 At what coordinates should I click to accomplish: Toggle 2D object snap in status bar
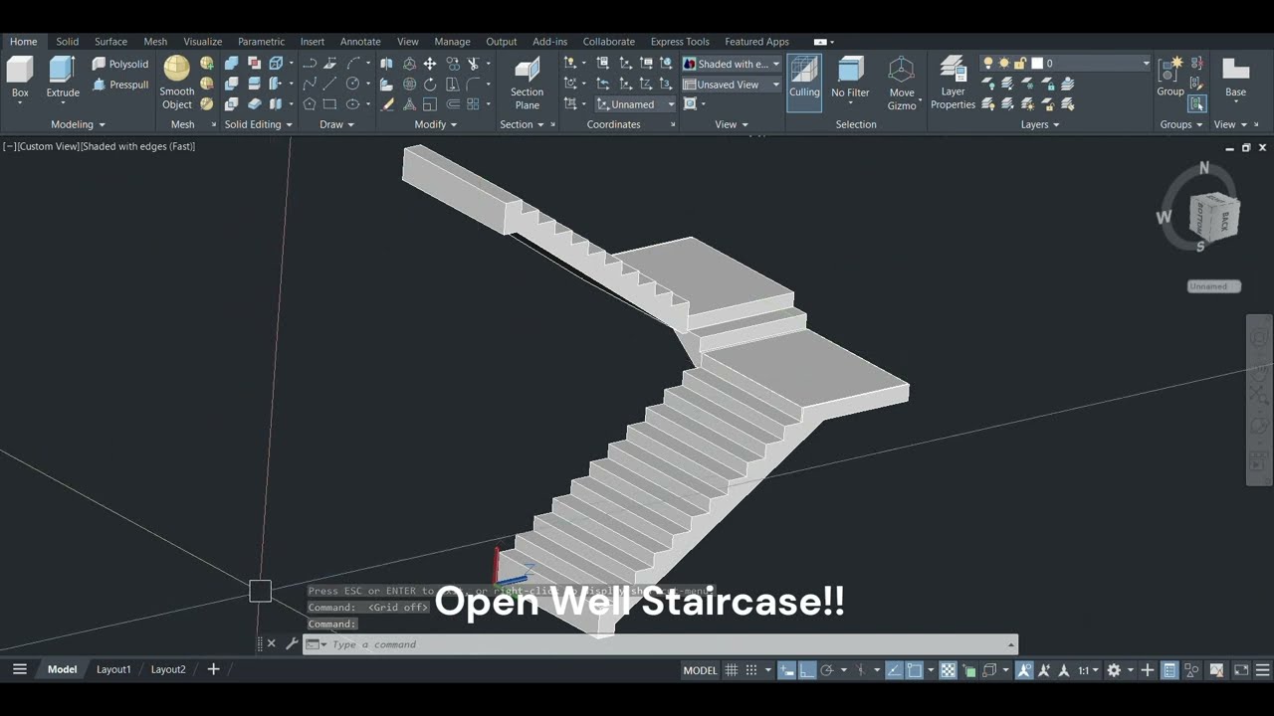[915, 670]
